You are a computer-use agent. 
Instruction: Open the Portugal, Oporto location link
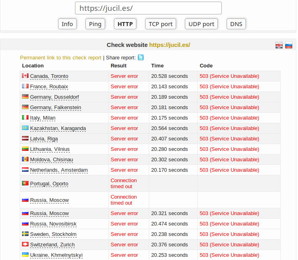pyautogui.click(x=49, y=184)
